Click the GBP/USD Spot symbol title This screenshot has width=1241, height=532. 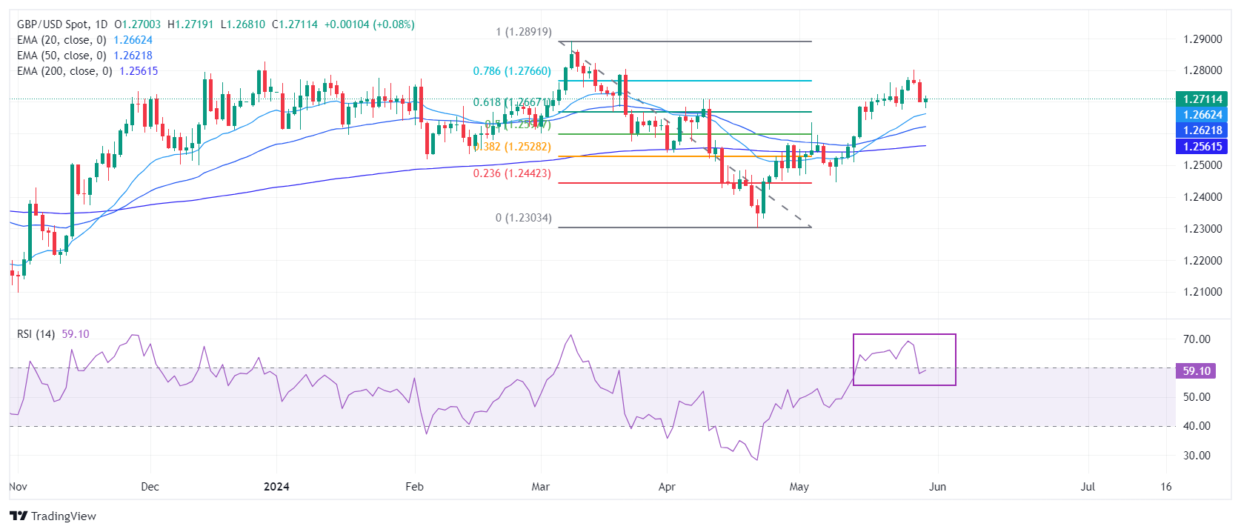pos(51,24)
